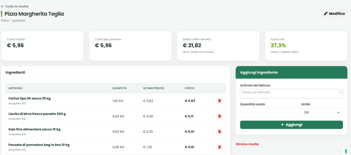
Task: Click the € 4,38 last price cell
Action: (148, 116)
